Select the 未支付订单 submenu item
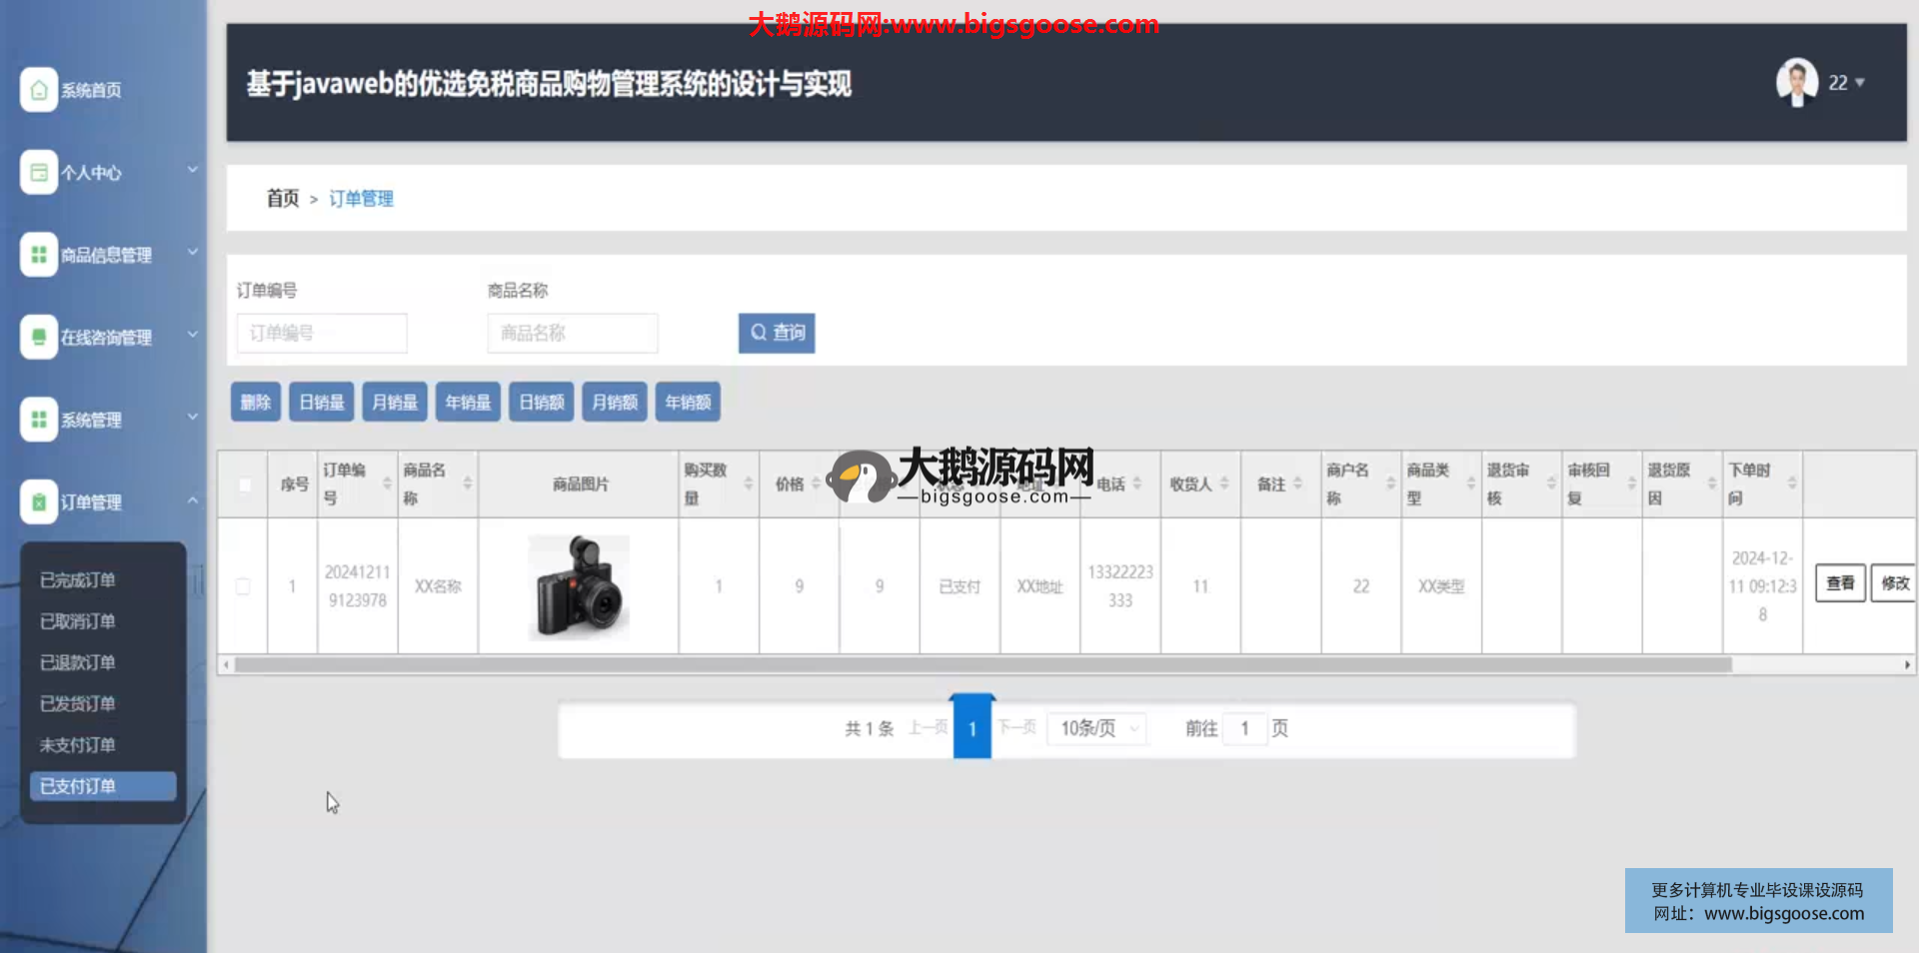This screenshot has width=1919, height=953. pyautogui.click(x=78, y=745)
